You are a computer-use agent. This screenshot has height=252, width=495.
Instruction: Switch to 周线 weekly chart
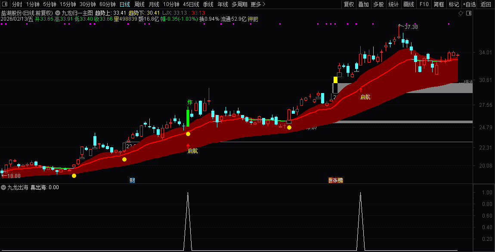(139, 4)
